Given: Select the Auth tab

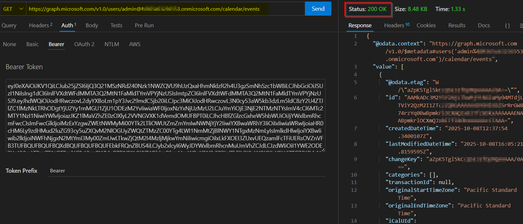Looking at the screenshot, I should pos(69,25).
